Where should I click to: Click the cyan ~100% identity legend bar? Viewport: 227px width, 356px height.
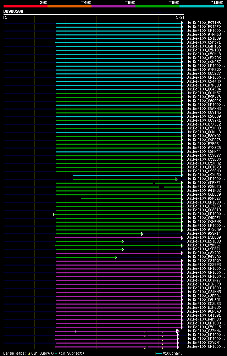pos(201,6)
